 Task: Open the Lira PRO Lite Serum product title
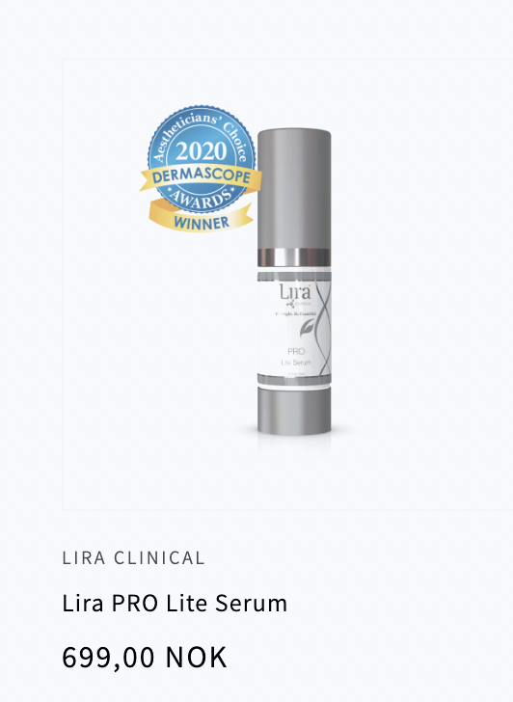(175, 603)
